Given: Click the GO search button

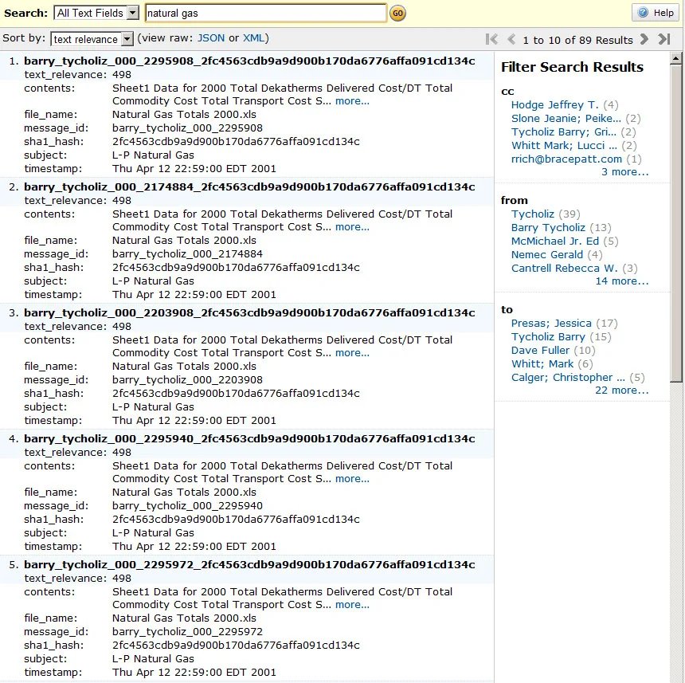Looking at the screenshot, I should (x=397, y=13).
